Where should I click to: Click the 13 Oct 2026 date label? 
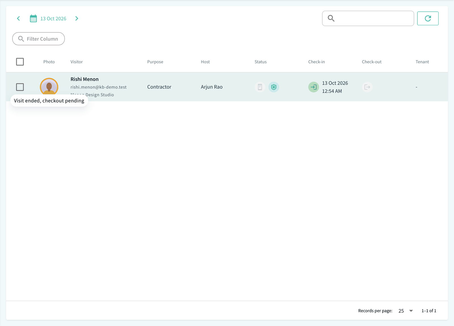coord(53,18)
